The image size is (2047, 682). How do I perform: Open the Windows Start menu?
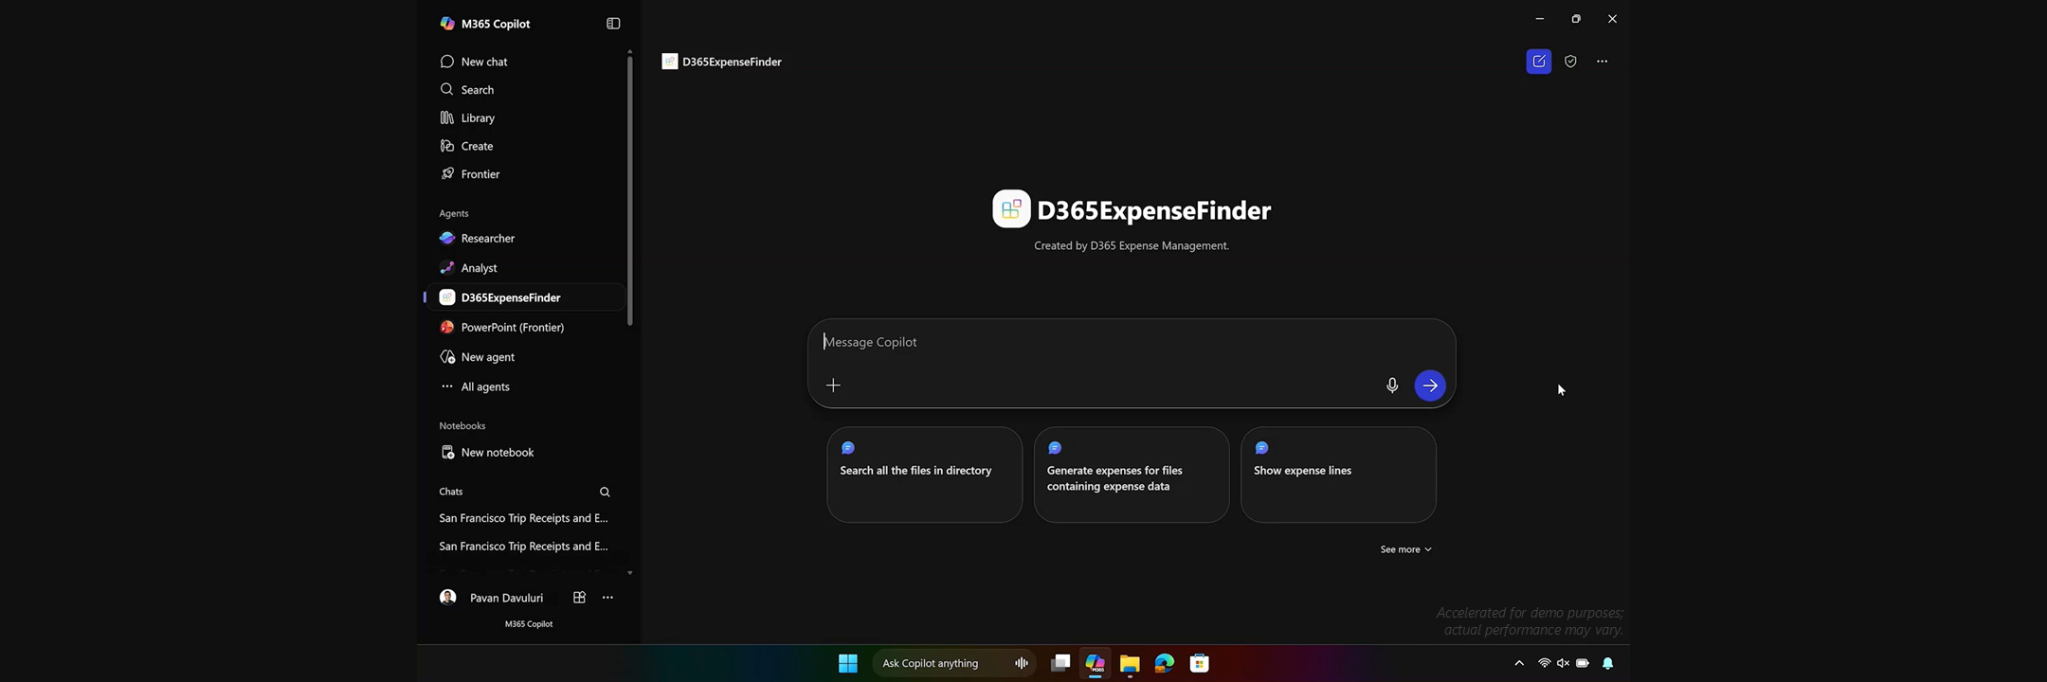coord(848,663)
